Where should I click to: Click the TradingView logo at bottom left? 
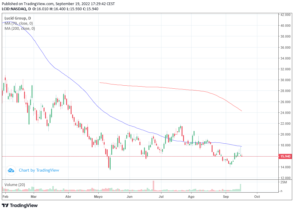[x=20, y=205]
